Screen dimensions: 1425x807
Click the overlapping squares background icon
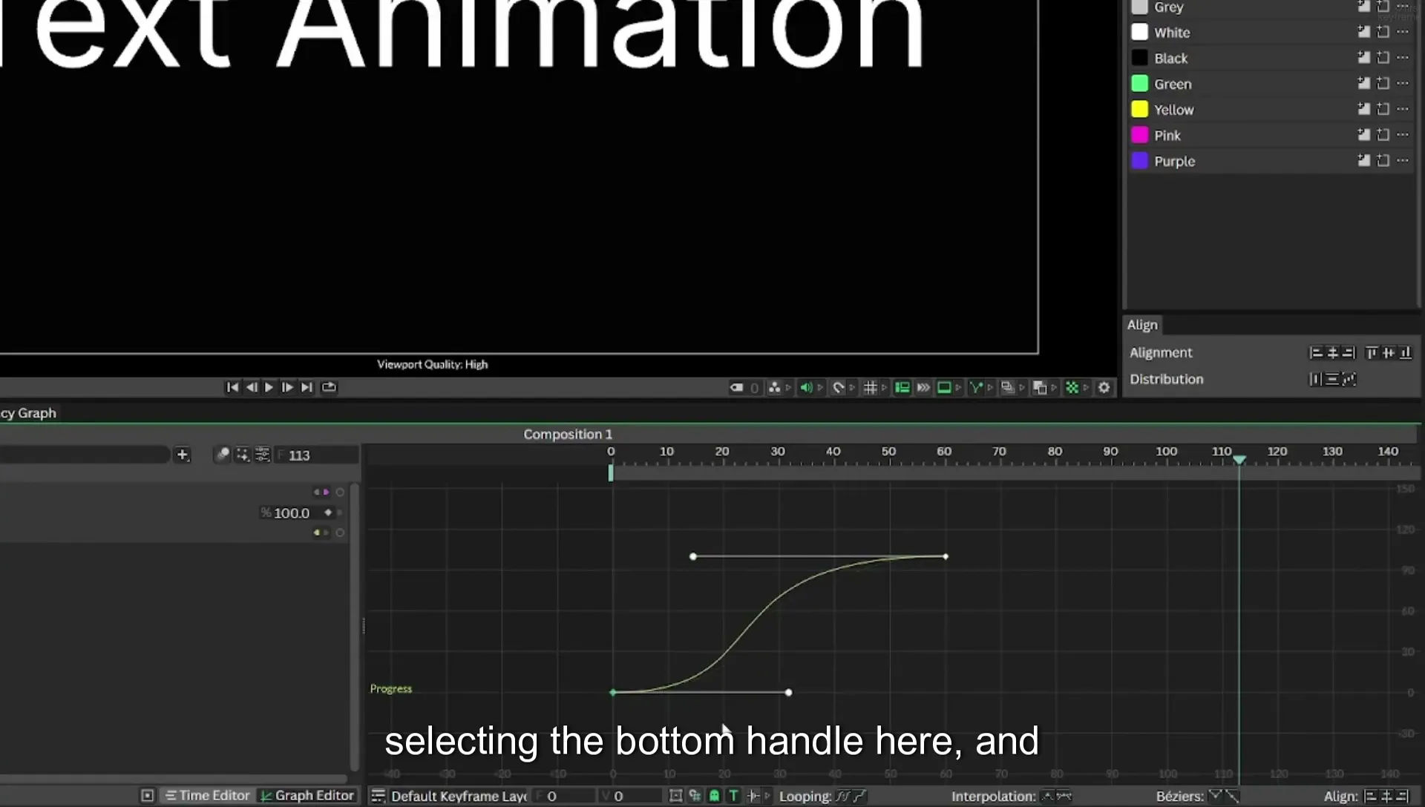coord(1040,387)
